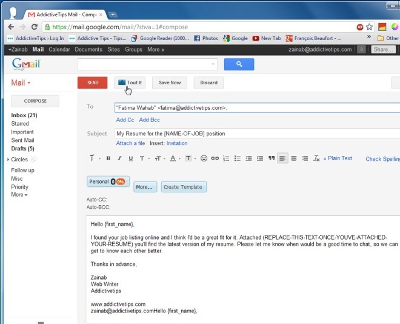Screen dimensions: 400x324
Task: Click the AdBlock extension icon
Action: pos(359,27)
